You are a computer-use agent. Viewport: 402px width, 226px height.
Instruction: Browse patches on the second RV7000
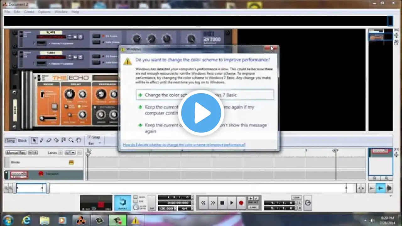(x=75, y=57)
